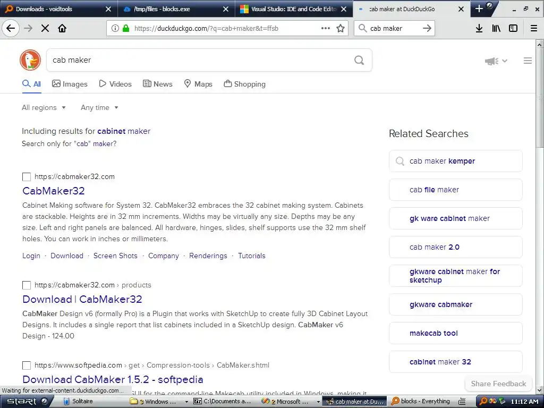Open Download CabMaker 1.5.2 - softpedia result

point(113,379)
